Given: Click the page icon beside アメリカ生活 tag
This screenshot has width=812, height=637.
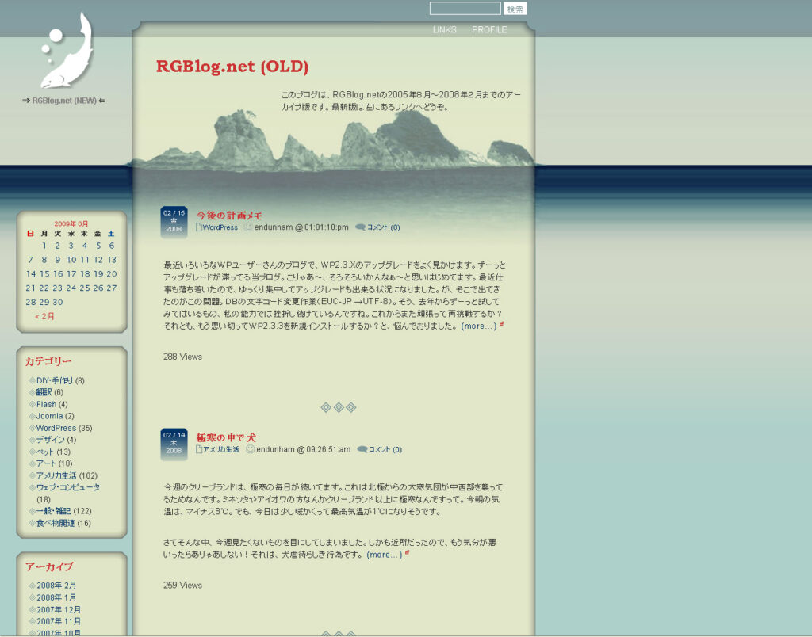Looking at the screenshot, I should click(x=199, y=449).
